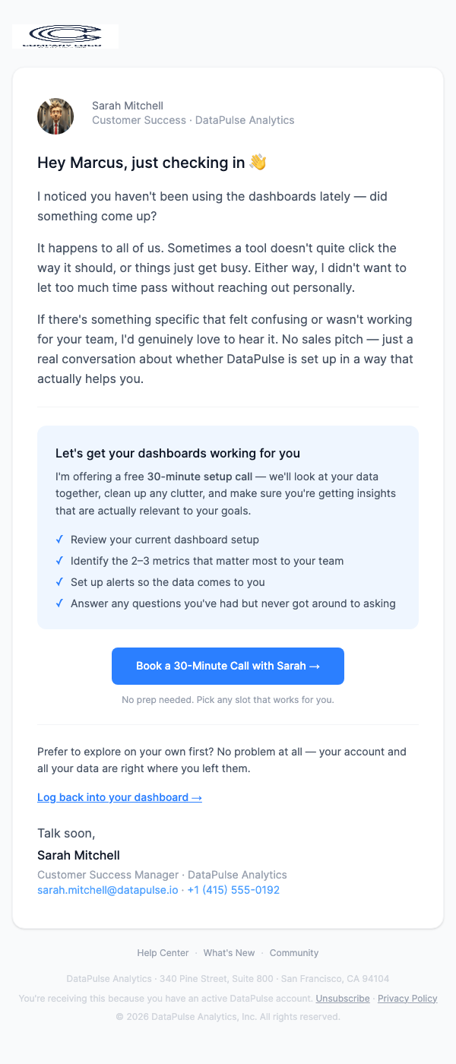Click the checkmark beside setting up alerts
This screenshot has width=456, height=1064.
click(59, 581)
